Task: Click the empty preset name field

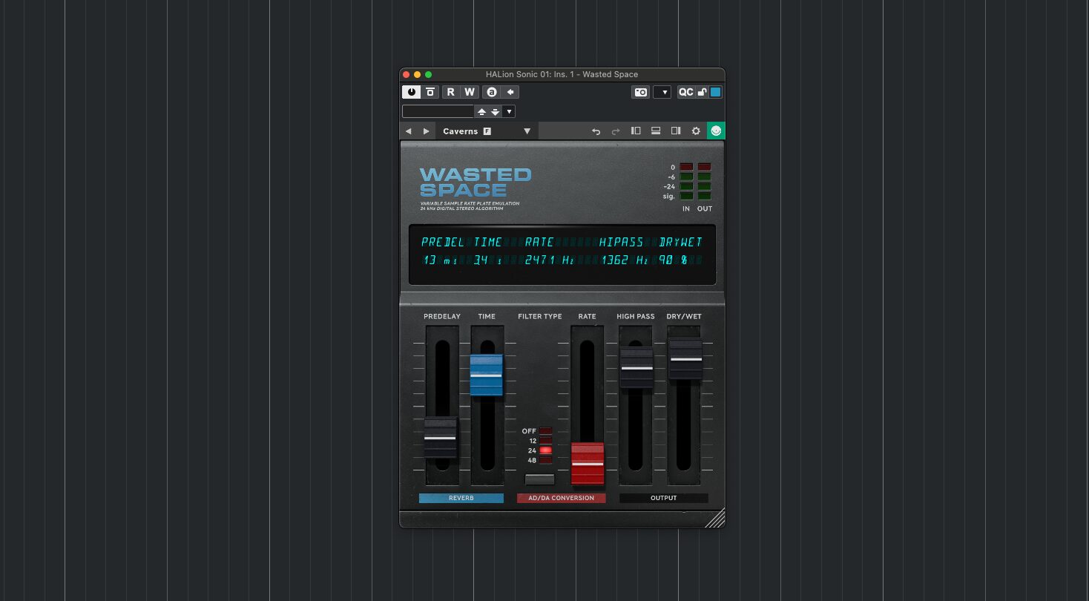Action: tap(438, 111)
